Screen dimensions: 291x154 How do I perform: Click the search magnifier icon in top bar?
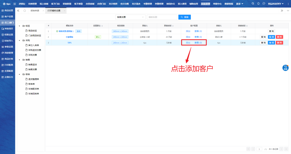coord(253,4)
